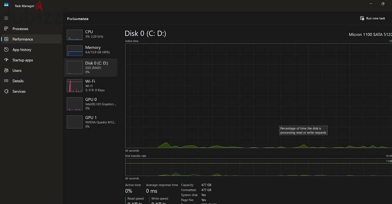Click the Performance page title
Image resolution: width=392 pixels, height=204 pixels.
tap(78, 19)
